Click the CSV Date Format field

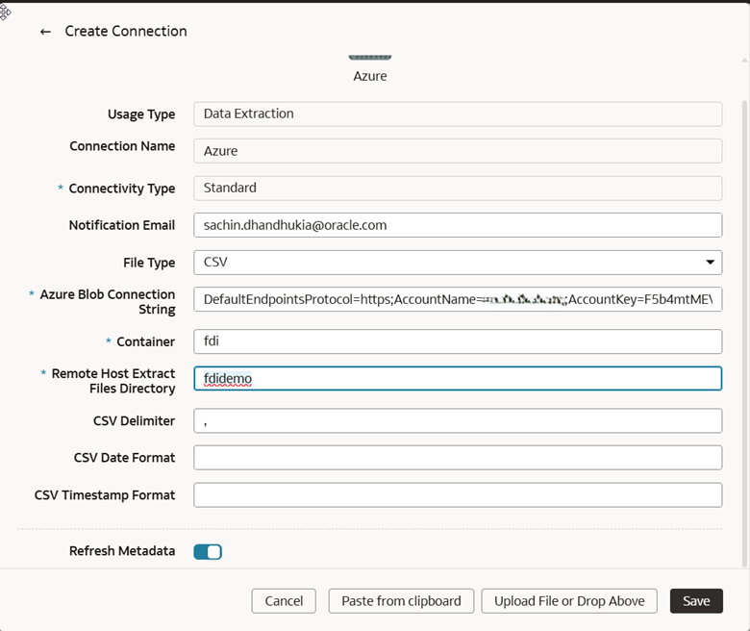click(x=458, y=458)
